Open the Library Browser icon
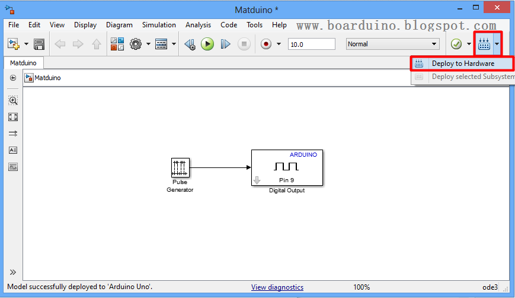The height and width of the screenshot is (298, 515). (117, 44)
